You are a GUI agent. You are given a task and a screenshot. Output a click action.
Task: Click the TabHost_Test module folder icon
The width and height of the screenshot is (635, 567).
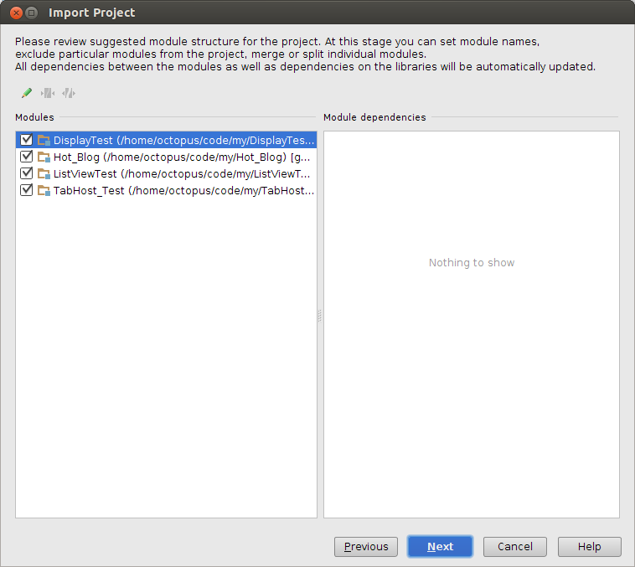(44, 190)
